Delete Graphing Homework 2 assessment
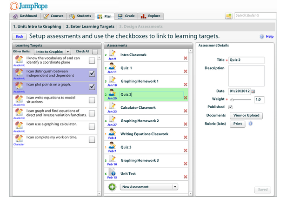 tap(185, 124)
